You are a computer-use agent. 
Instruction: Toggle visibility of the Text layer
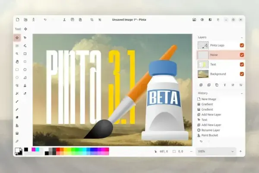[242, 64]
